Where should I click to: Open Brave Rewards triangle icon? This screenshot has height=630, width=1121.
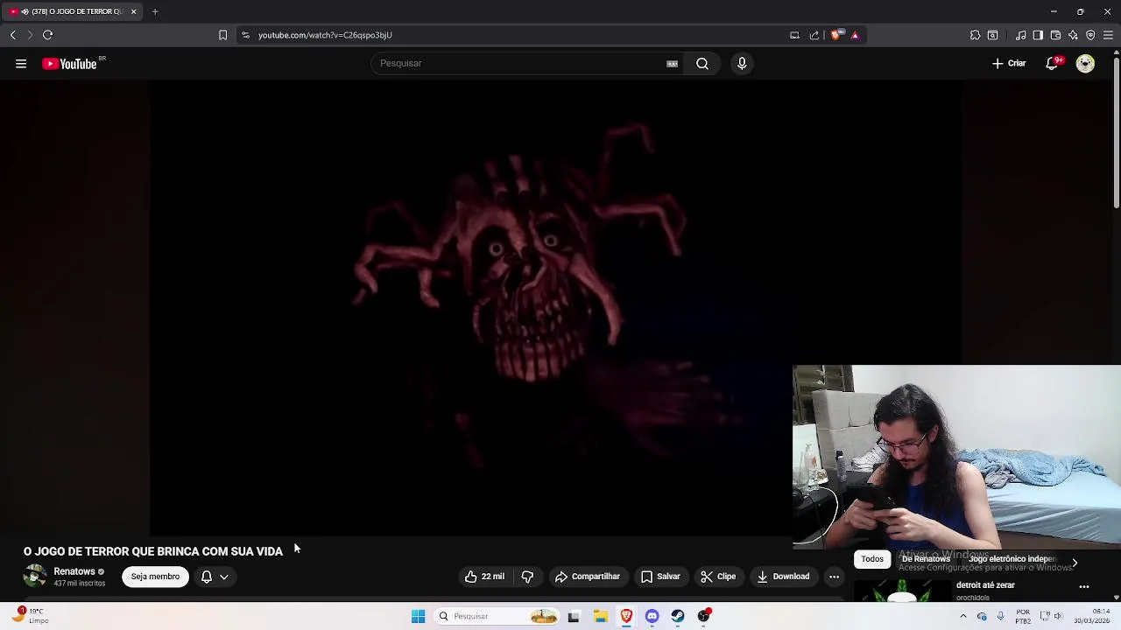click(855, 35)
